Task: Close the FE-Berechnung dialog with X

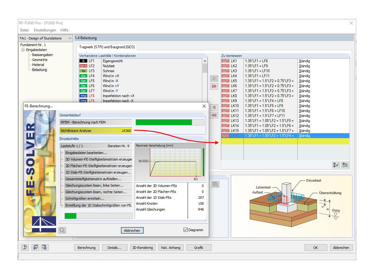Action: pos(204,106)
